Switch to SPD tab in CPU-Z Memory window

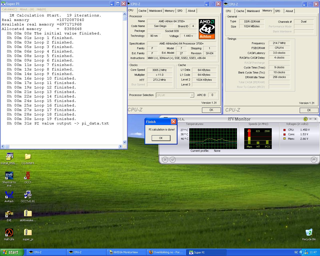click(x=277, y=11)
